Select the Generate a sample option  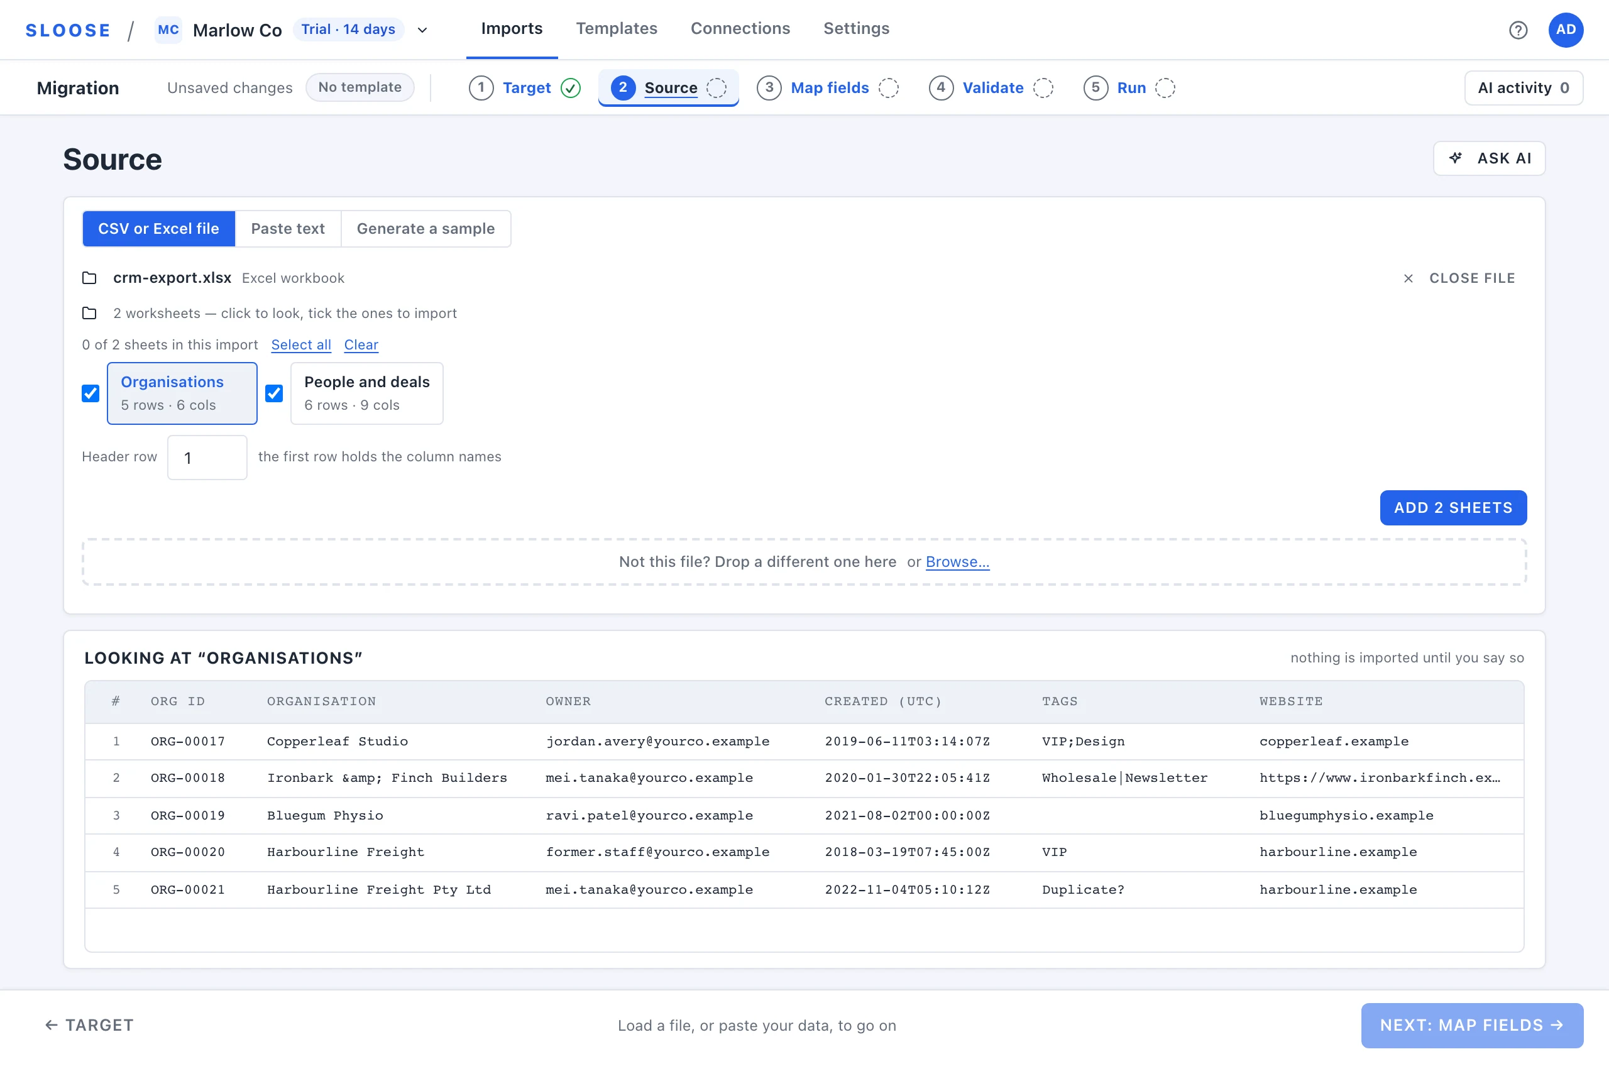pos(426,228)
